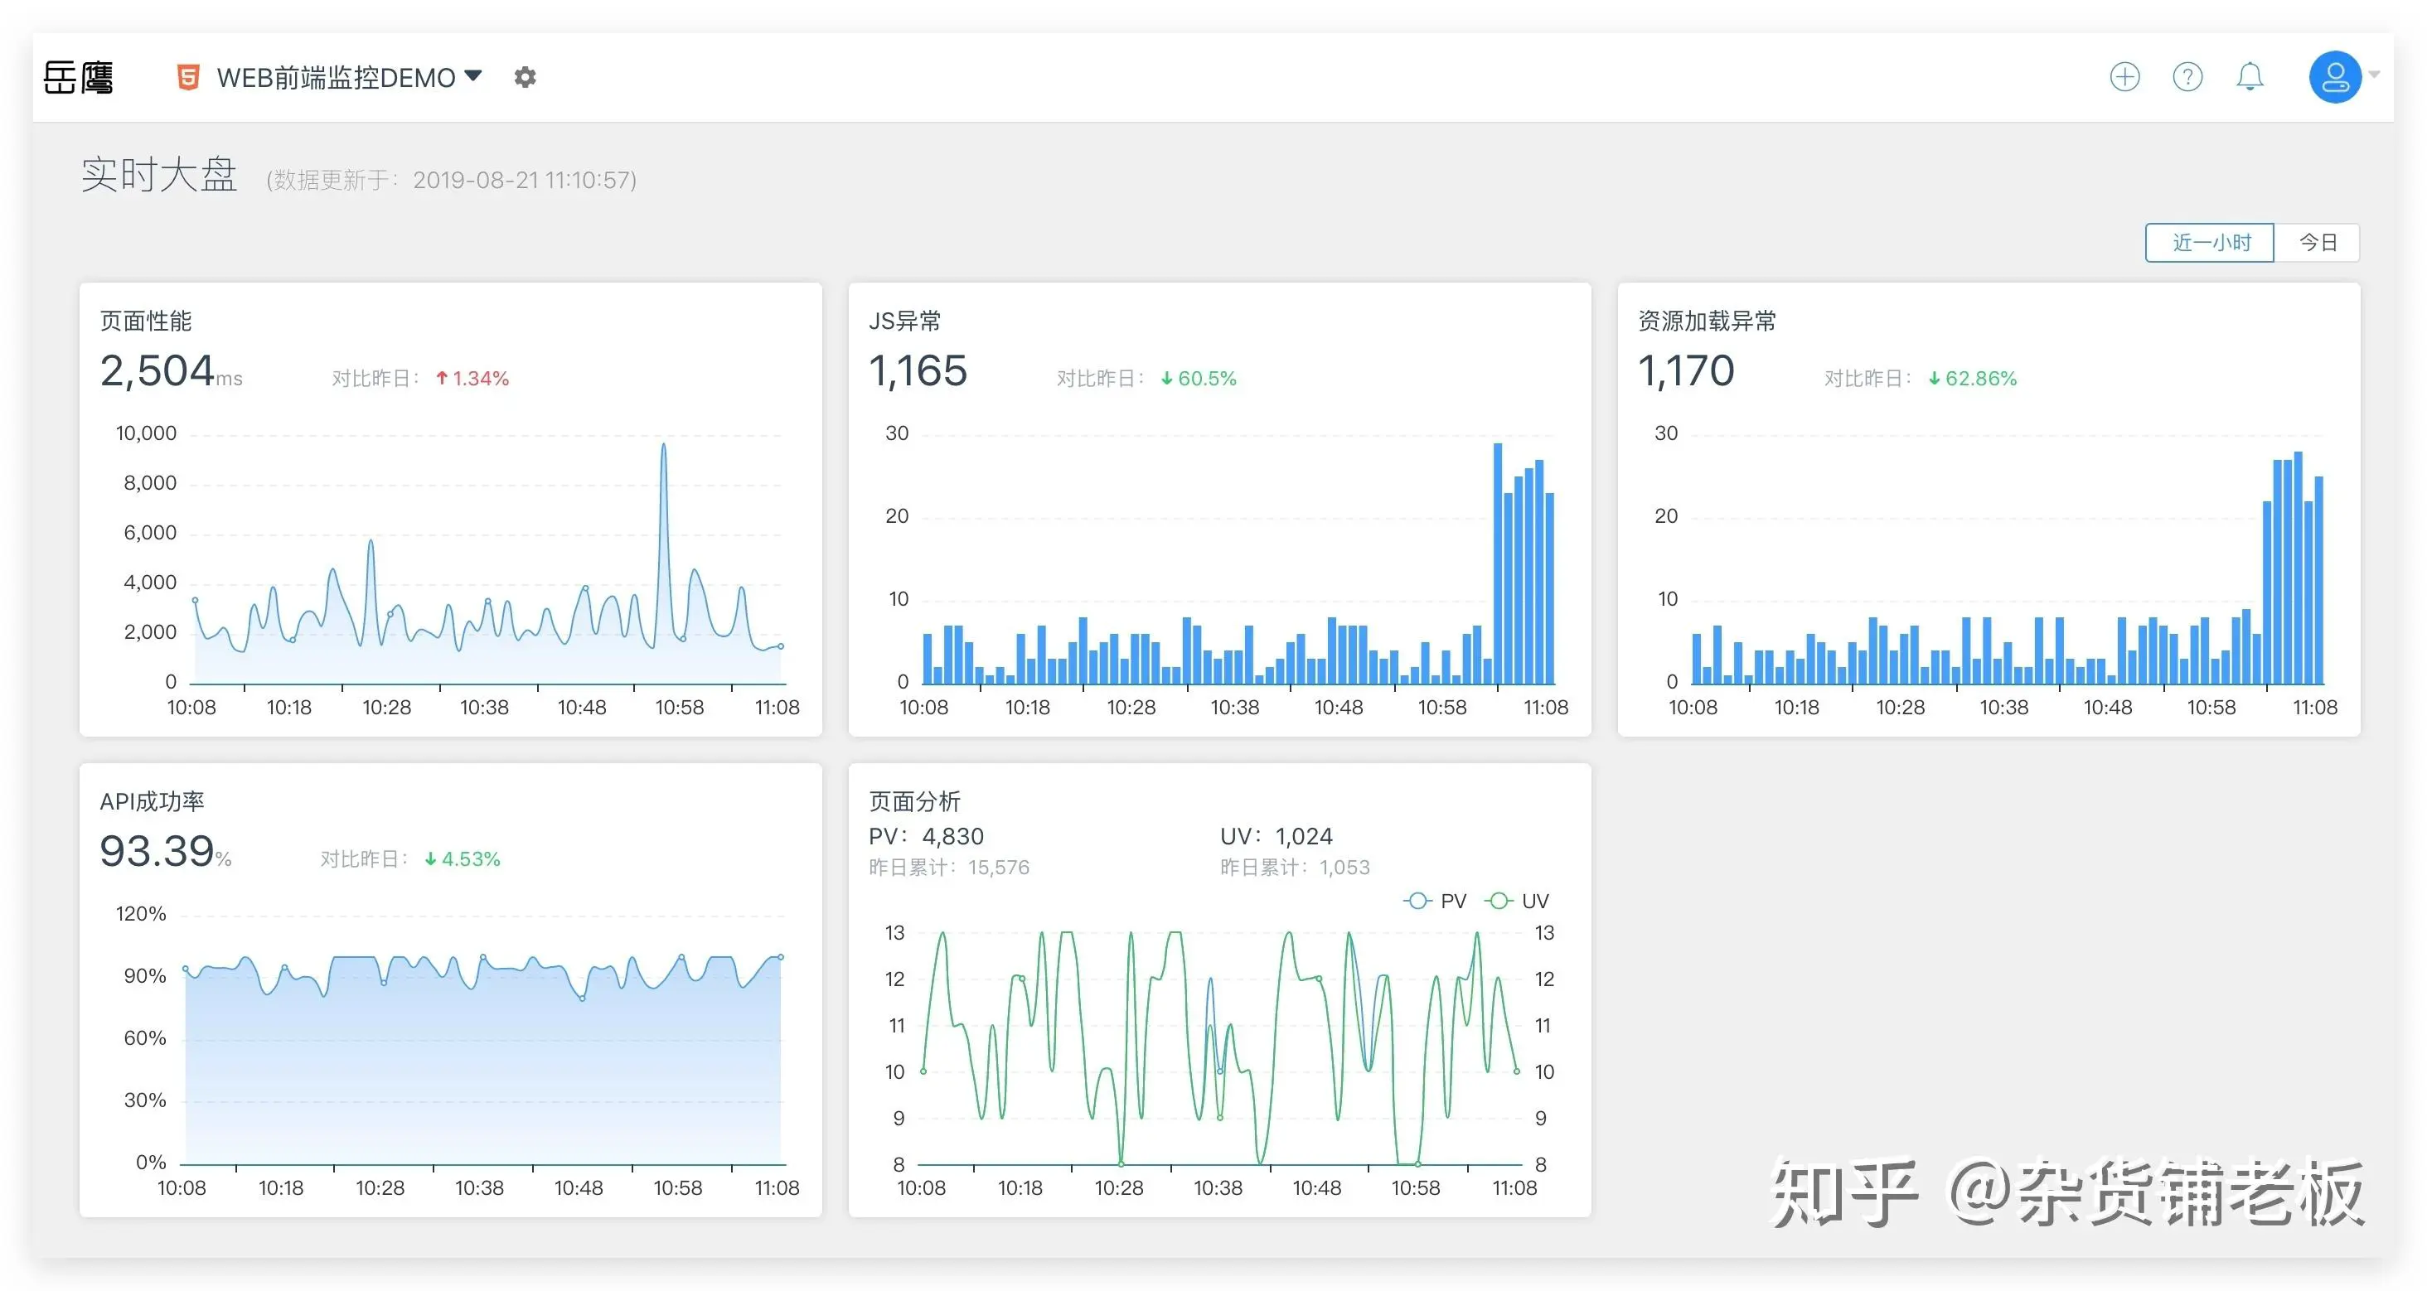Switch to 今日 time range

2317,243
